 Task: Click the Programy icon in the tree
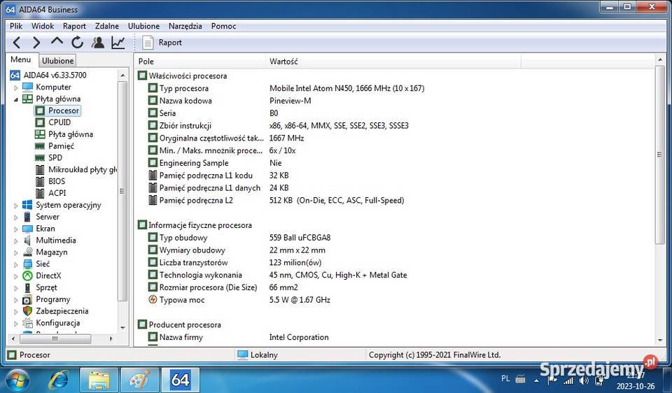[x=27, y=299]
